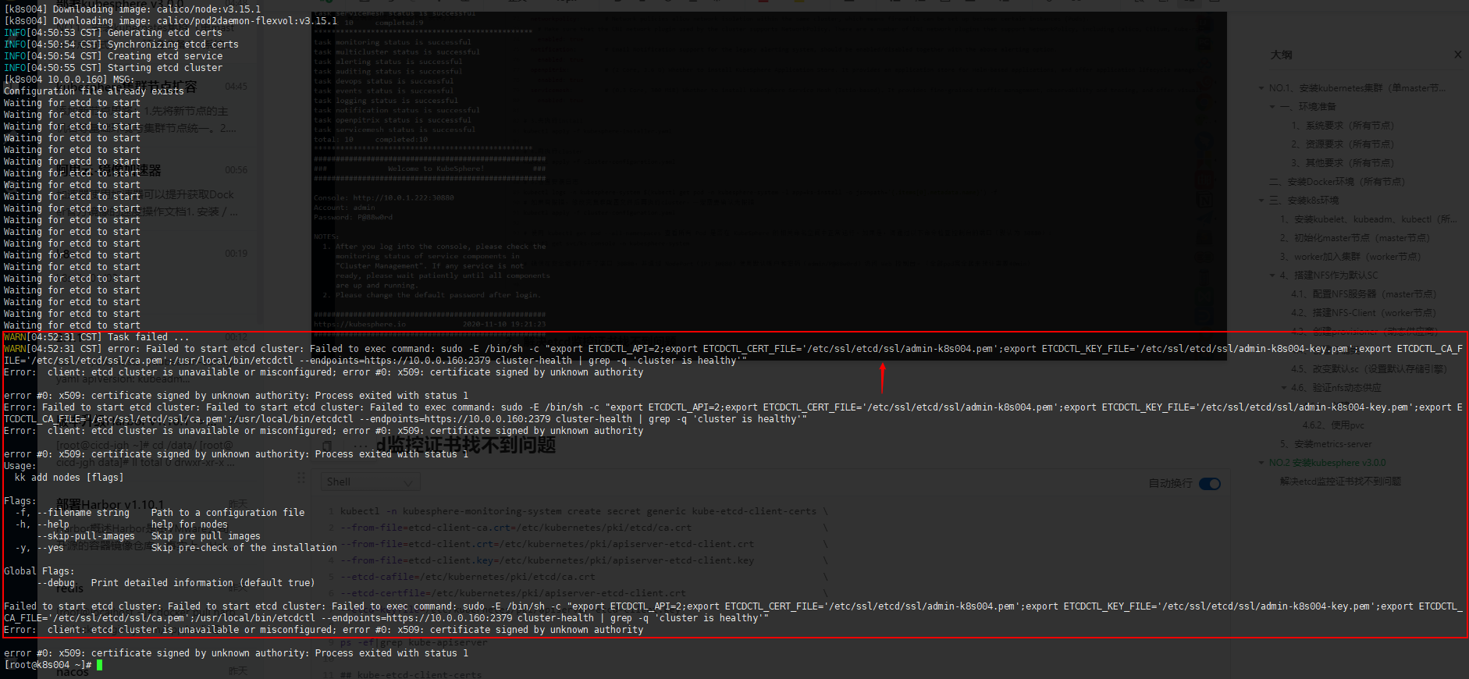Jump to 2、初始化master节点 in outline
The image size is (1469, 679).
click(1354, 238)
